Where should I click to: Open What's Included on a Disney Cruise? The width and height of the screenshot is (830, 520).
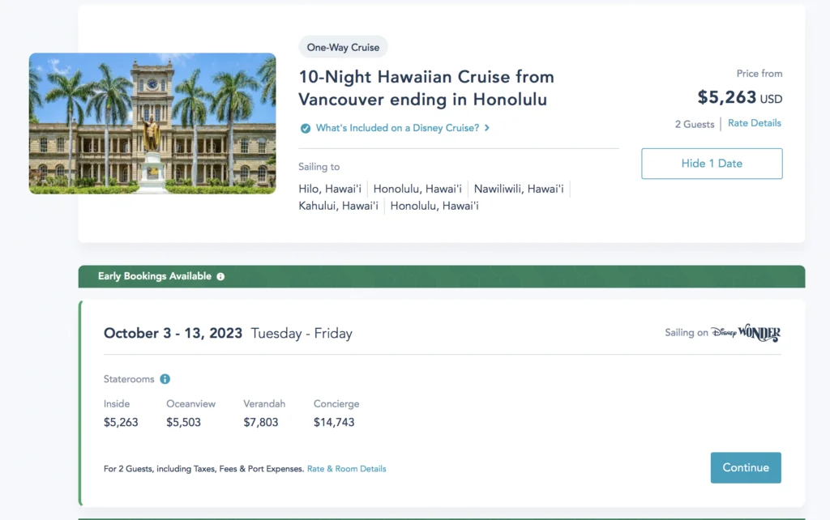coord(397,128)
